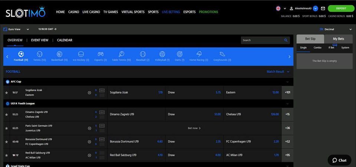Open the TV Games menu
This screenshot has width=356, height=167.
[111, 12]
